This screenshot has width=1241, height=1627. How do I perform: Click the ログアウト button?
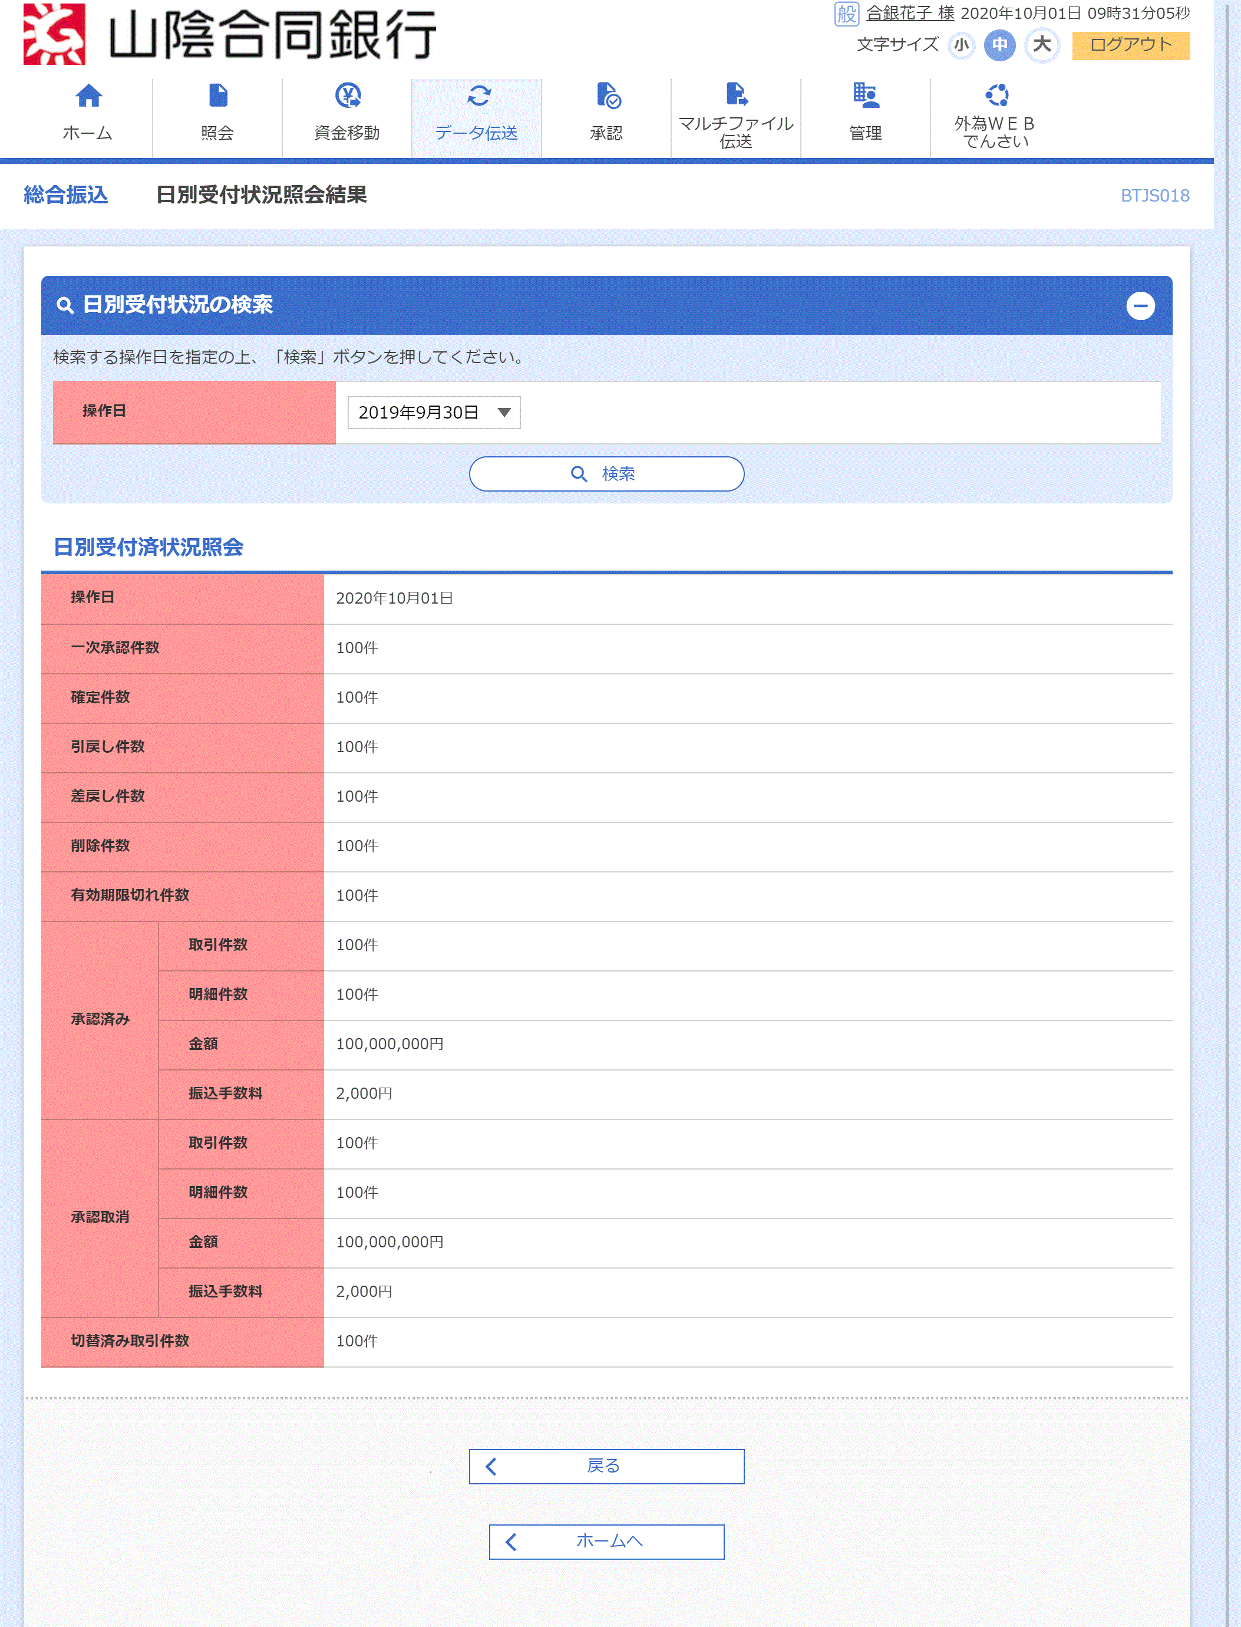pos(1130,45)
